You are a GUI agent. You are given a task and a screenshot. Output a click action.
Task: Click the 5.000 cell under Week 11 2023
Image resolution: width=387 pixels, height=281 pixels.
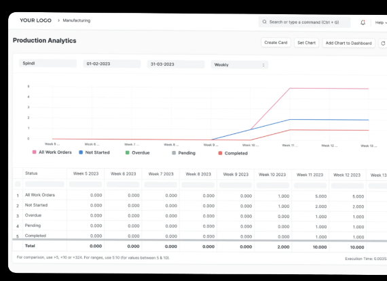[x=321, y=196]
